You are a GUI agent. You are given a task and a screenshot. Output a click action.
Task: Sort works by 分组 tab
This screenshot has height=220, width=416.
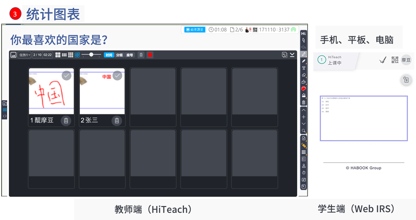tap(119, 55)
